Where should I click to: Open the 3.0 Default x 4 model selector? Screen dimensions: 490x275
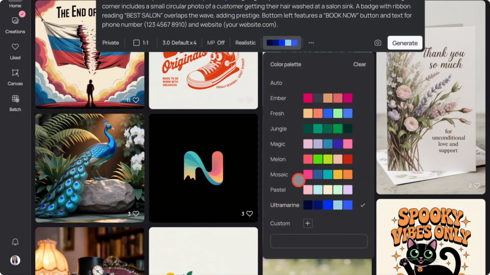pos(179,43)
